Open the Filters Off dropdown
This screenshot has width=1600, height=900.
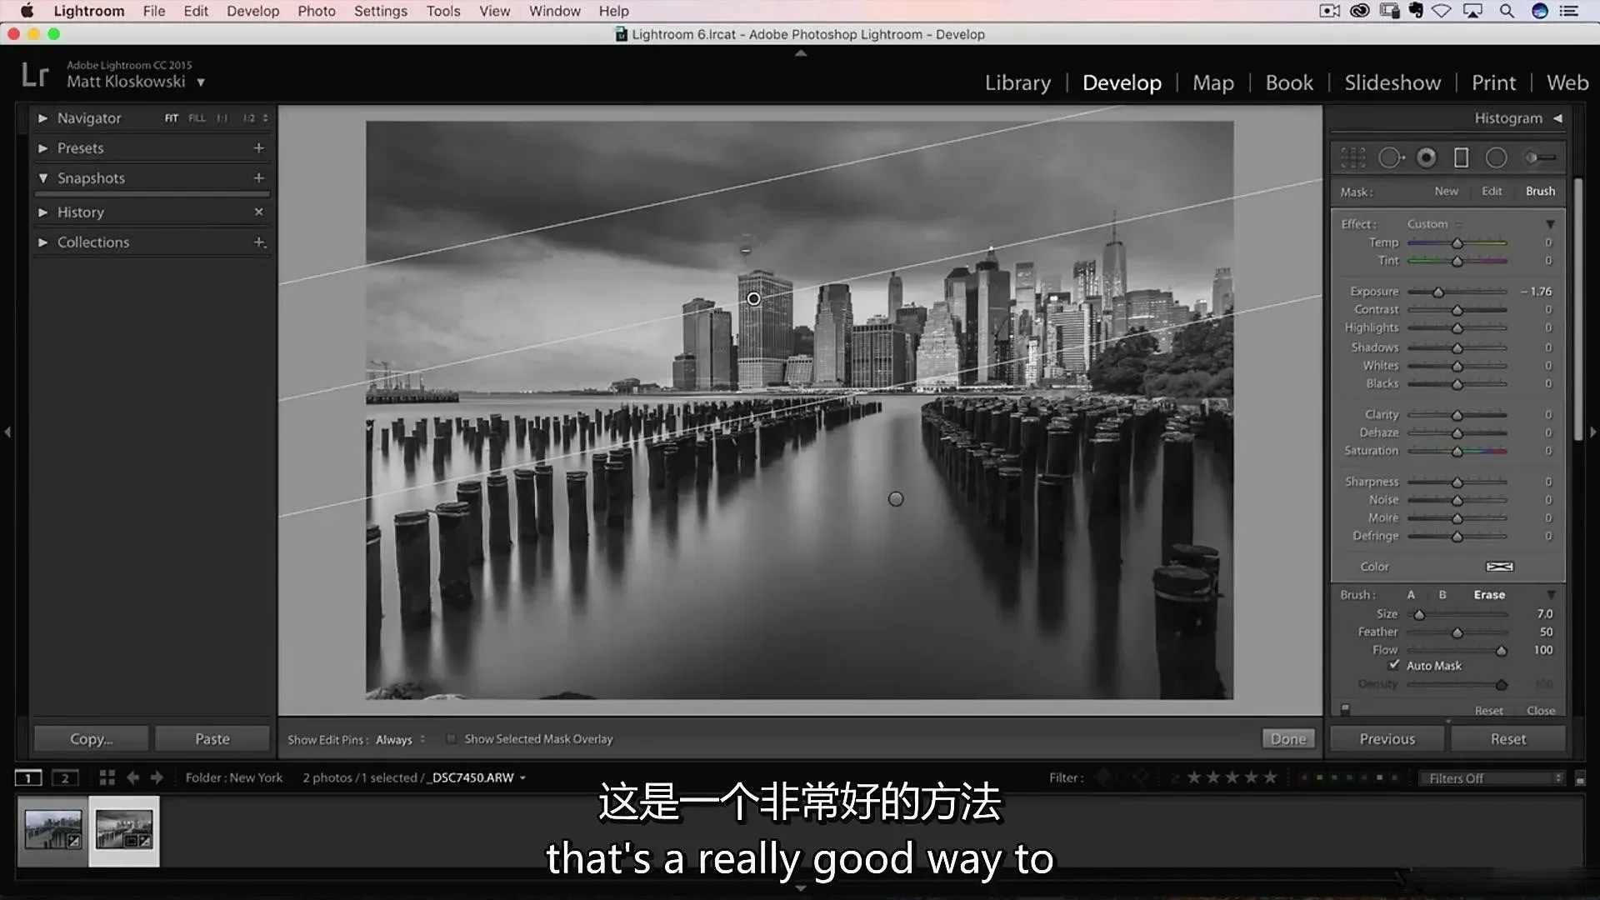(x=1491, y=778)
